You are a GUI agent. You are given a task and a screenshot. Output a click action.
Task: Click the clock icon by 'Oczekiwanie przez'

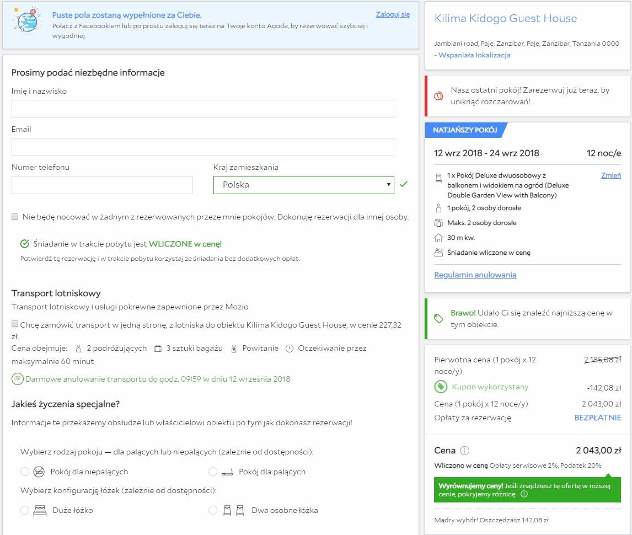290,349
